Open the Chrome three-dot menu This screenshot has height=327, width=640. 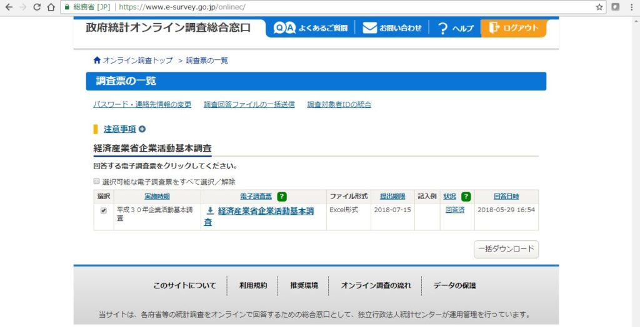pos(632,7)
